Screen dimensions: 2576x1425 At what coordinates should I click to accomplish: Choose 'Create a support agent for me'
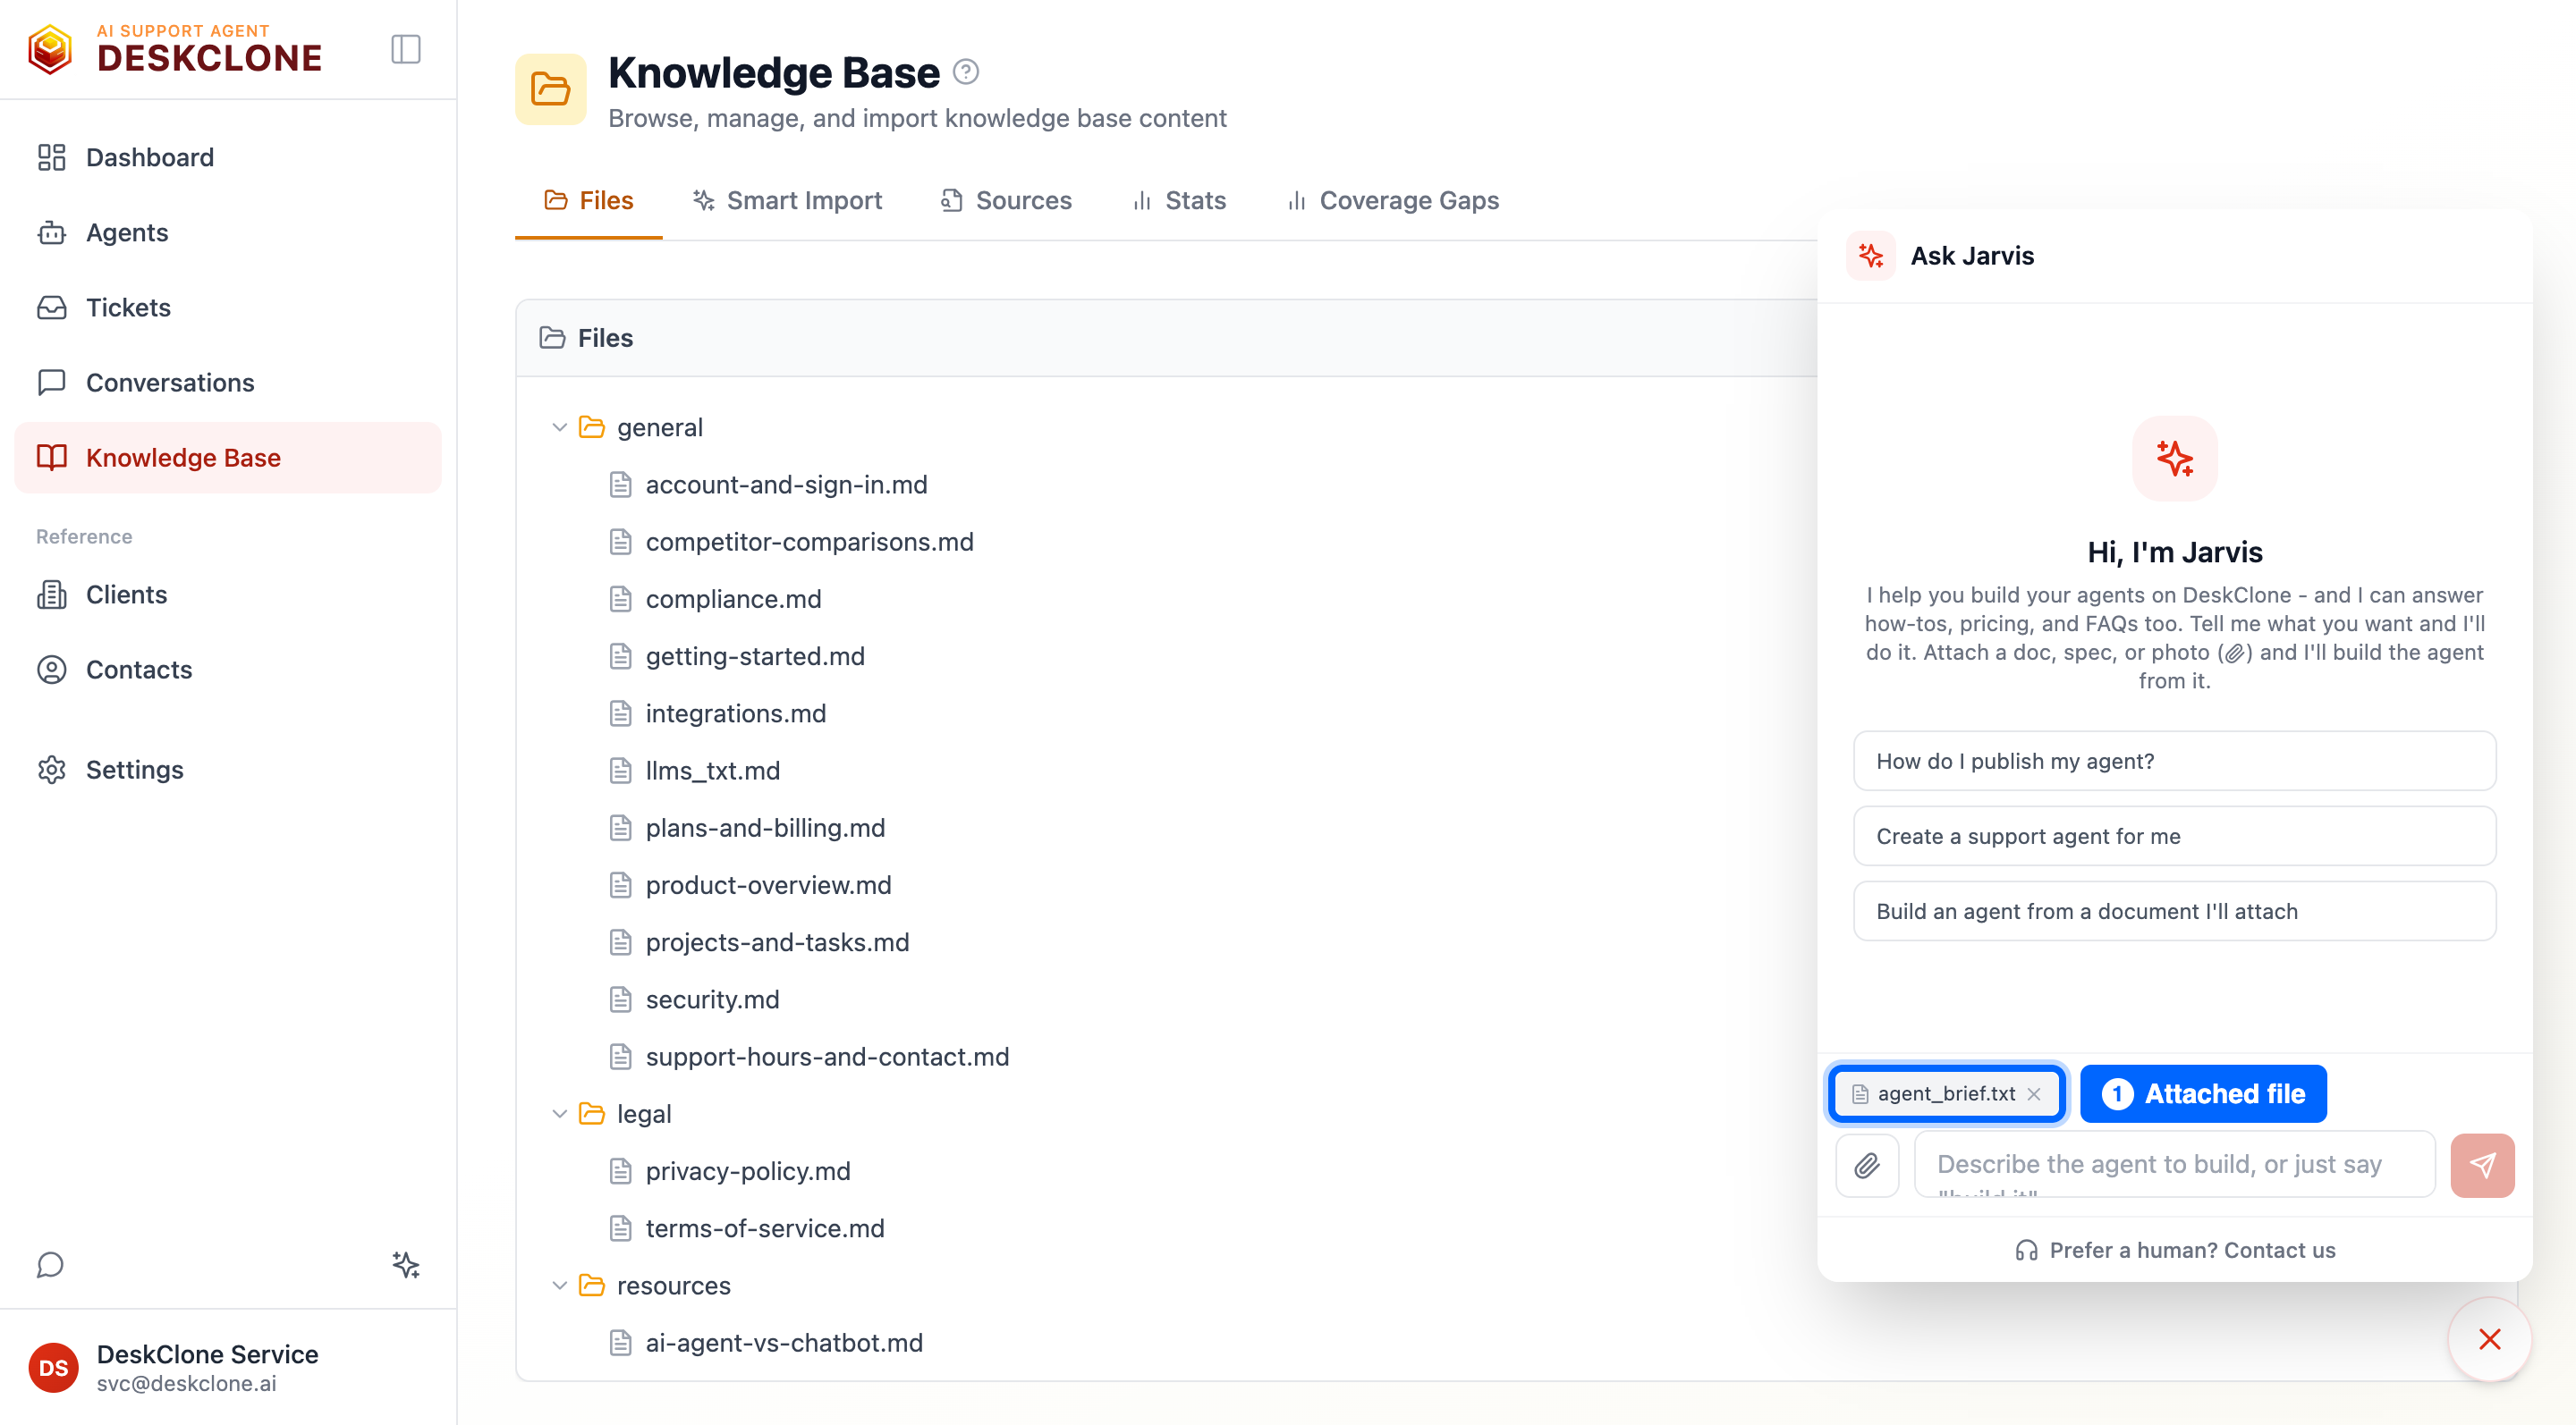[2174, 835]
